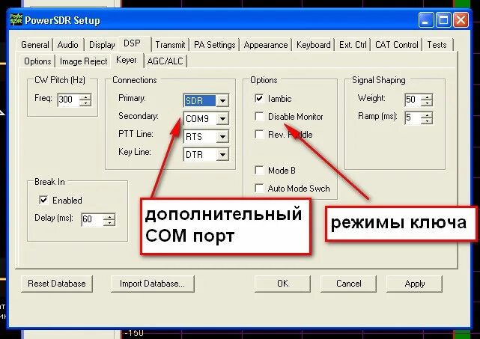
Task: Click the Import Database button
Action: click(x=152, y=284)
